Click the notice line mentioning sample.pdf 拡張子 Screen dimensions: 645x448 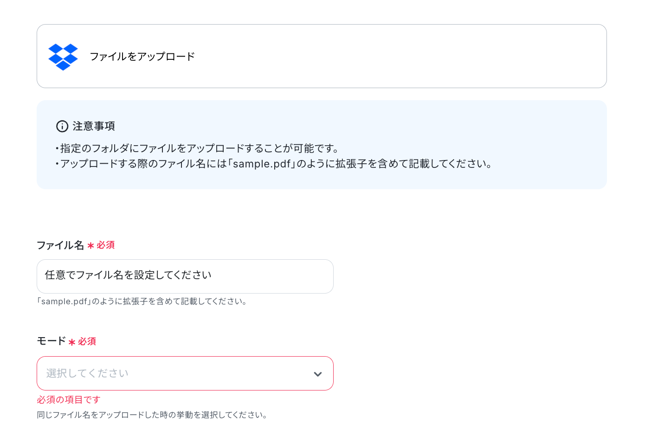(274, 164)
